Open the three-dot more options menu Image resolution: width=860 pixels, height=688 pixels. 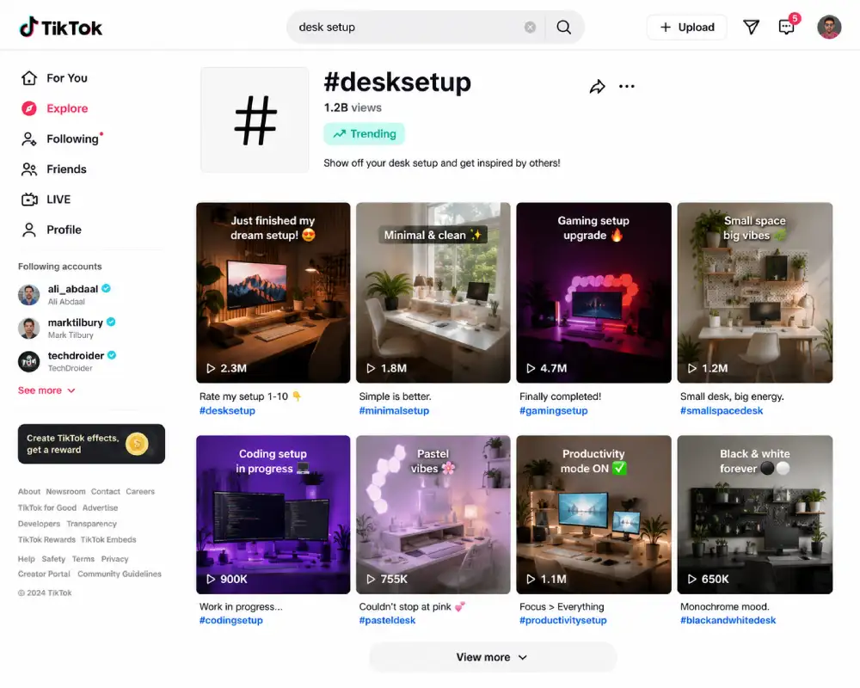click(x=626, y=86)
